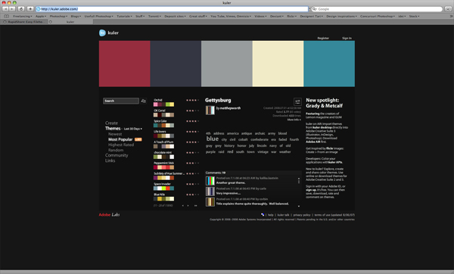Click the Orchid theme swatch strip
The width and height of the screenshot is (454, 274).
(x=163, y=104)
